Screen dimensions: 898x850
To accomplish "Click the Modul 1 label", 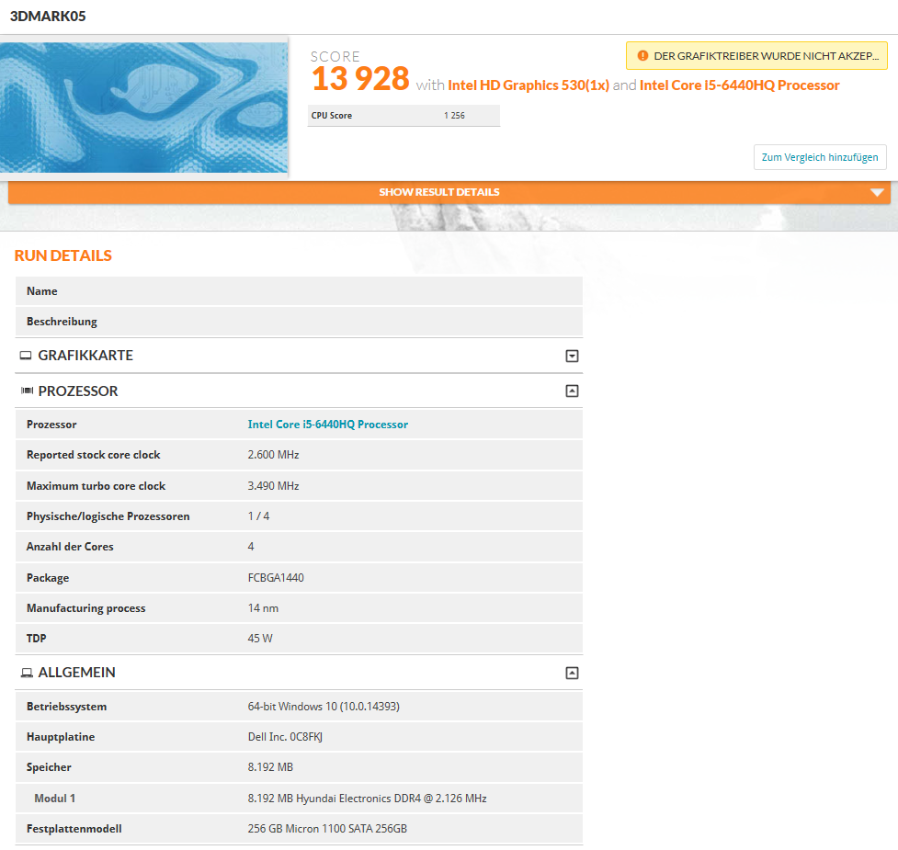I will tap(54, 798).
